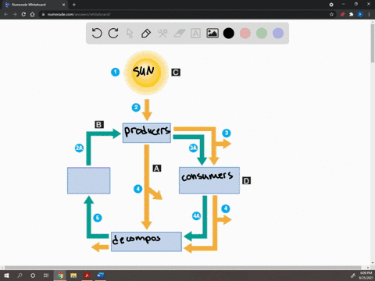The height and width of the screenshot is (281, 375).
Task: Pick the green pen color
Action: point(262,34)
